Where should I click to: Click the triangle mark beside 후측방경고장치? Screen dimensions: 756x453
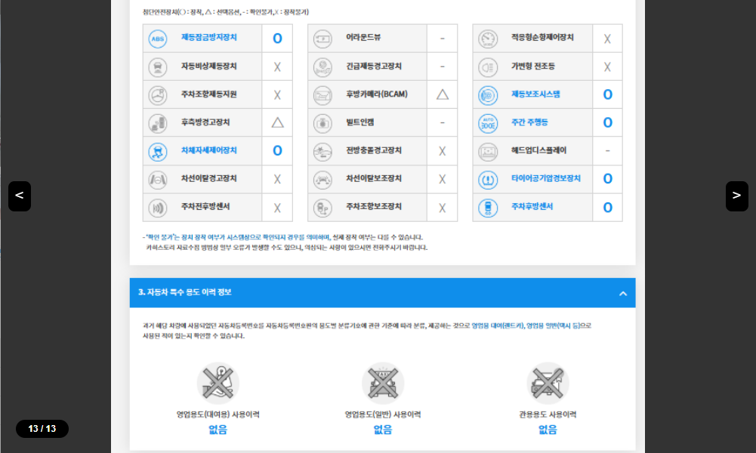click(277, 122)
